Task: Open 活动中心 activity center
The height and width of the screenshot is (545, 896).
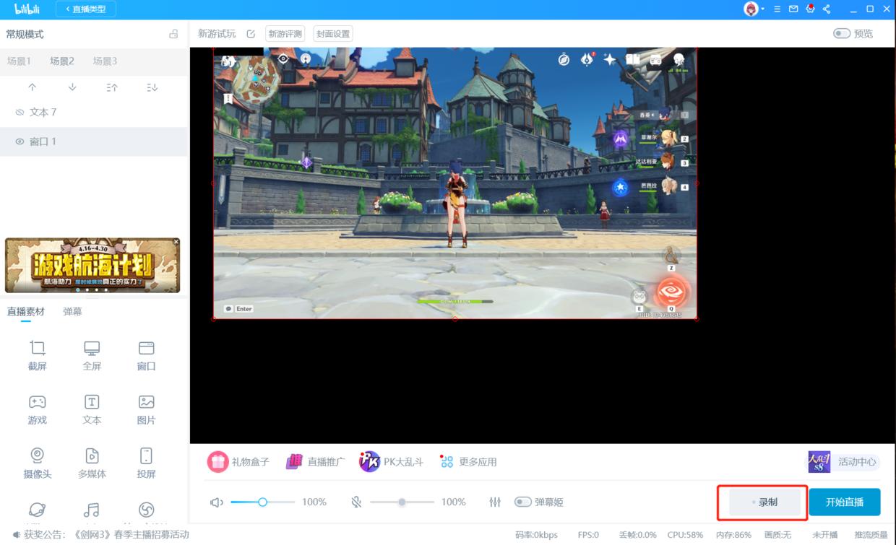Action: click(x=843, y=461)
